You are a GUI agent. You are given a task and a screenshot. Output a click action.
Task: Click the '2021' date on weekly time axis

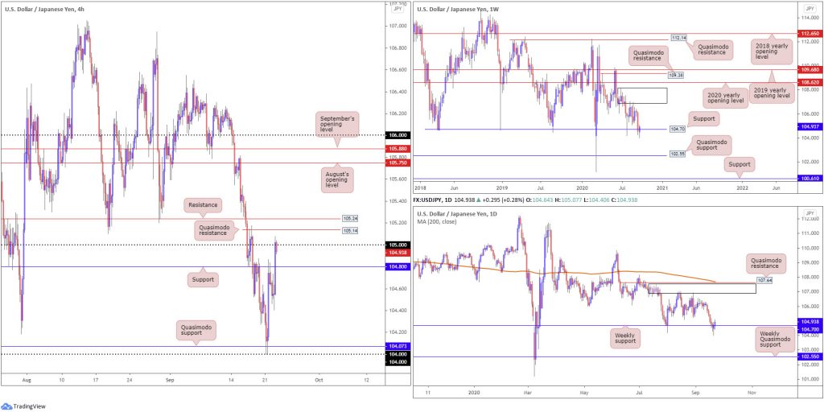click(x=663, y=187)
